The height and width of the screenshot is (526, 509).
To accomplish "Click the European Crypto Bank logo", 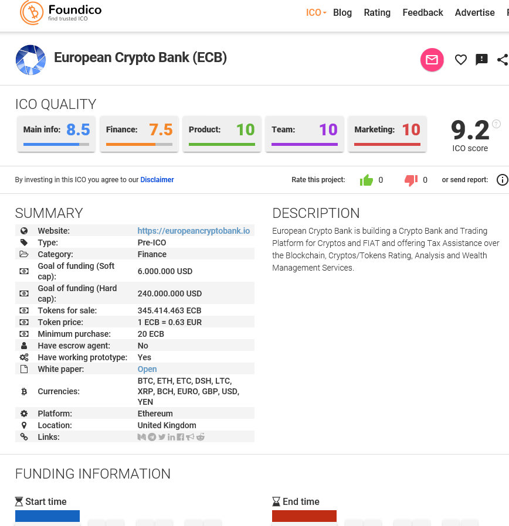I will pyautogui.click(x=30, y=60).
